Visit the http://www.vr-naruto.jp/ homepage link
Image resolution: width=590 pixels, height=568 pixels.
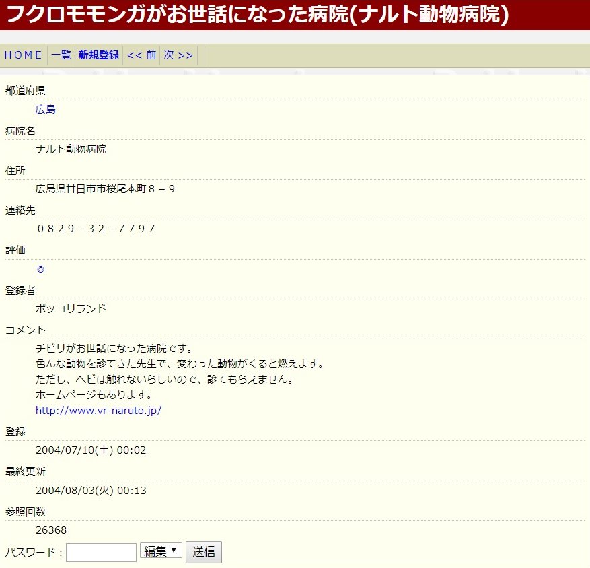[x=99, y=410]
